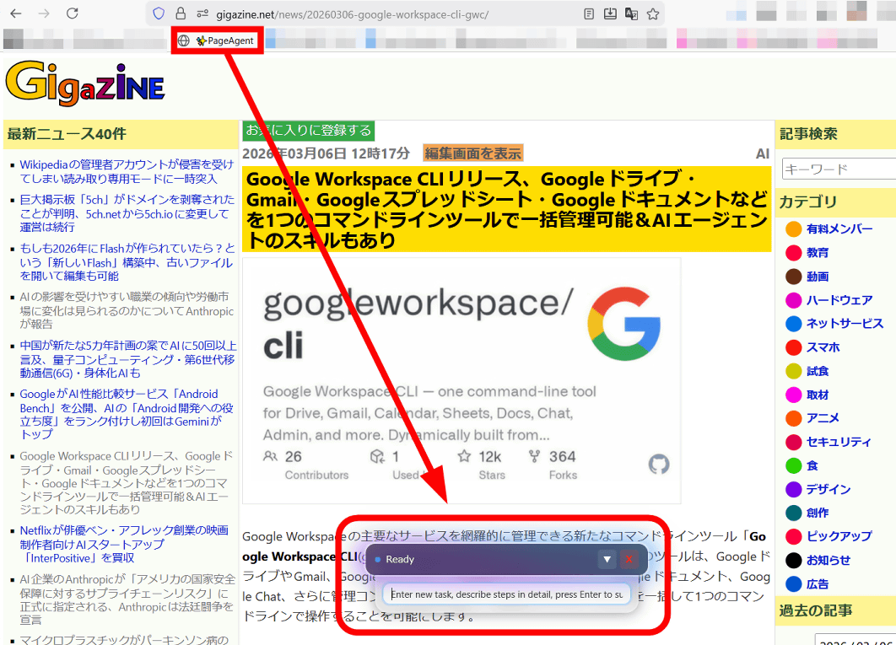Select the セキュリティ category link
Image resolution: width=896 pixels, height=645 pixels.
click(x=838, y=442)
